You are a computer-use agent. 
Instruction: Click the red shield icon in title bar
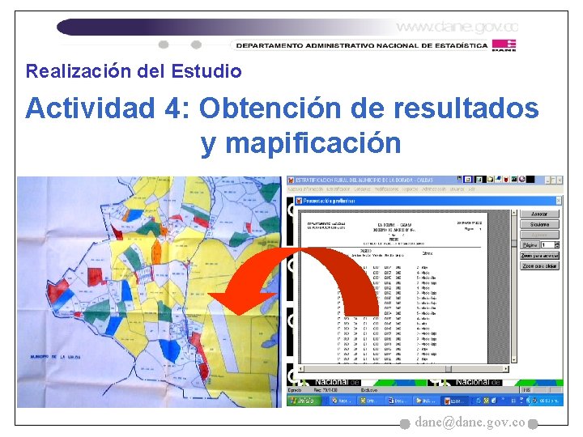coord(506,180)
